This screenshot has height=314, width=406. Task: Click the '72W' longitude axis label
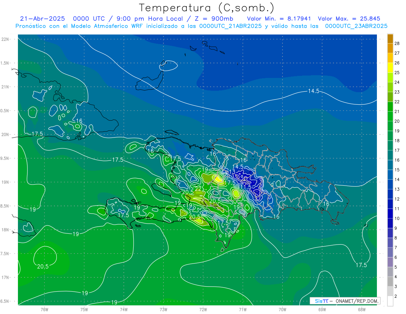[x=203, y=309]
